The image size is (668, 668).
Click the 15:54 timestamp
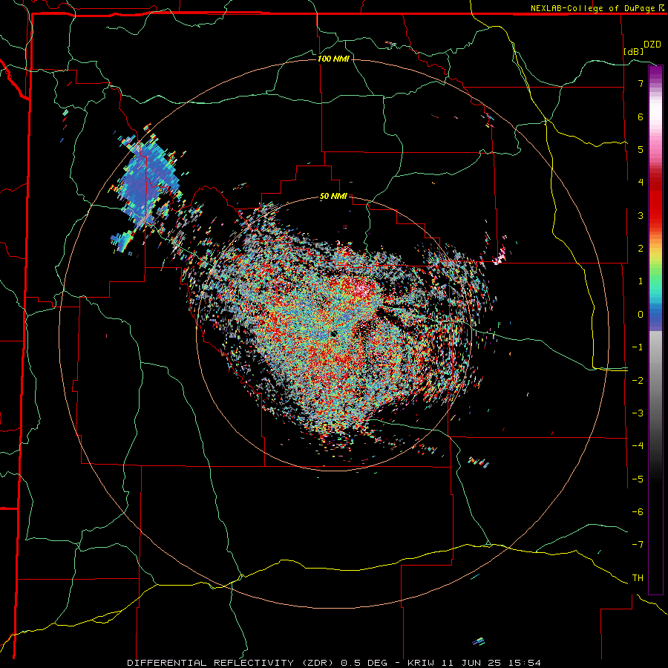[525, 663]
